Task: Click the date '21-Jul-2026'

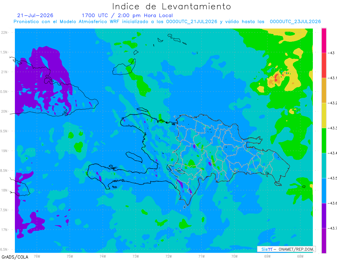Action: 35,15
